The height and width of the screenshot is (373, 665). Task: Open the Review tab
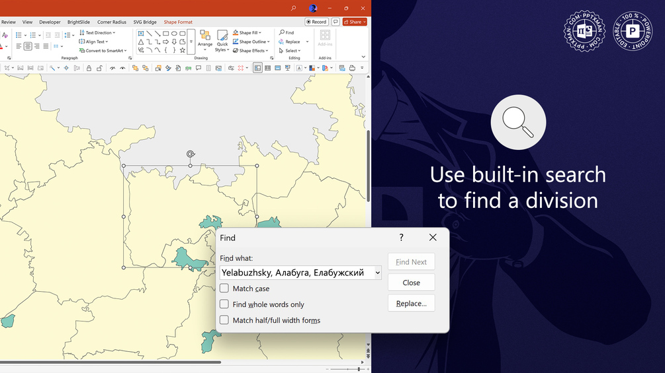coord(8,22)
